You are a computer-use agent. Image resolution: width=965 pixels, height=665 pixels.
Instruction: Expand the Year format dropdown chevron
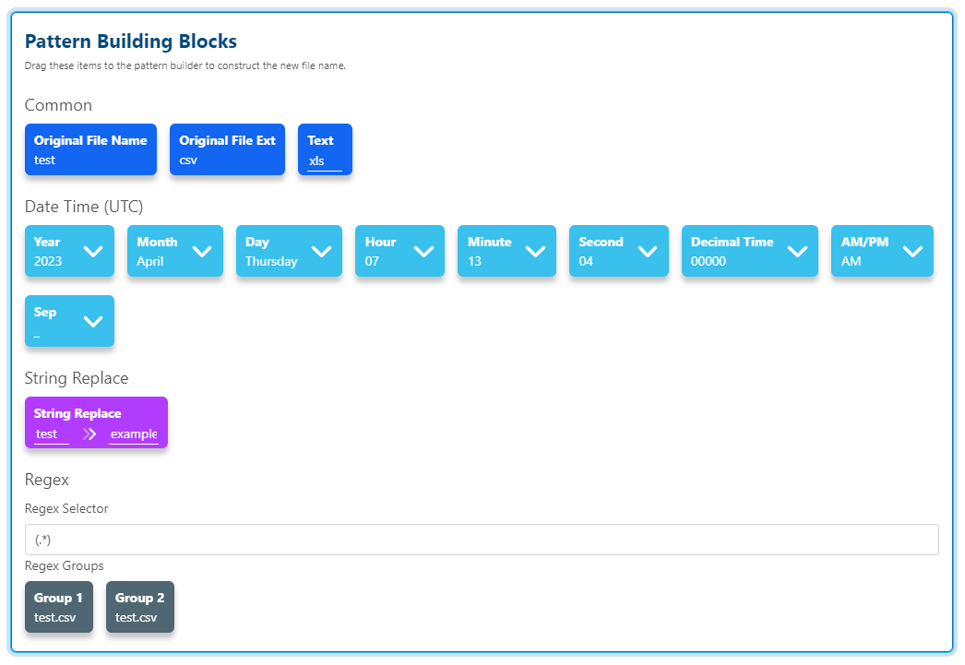point(93,251)
